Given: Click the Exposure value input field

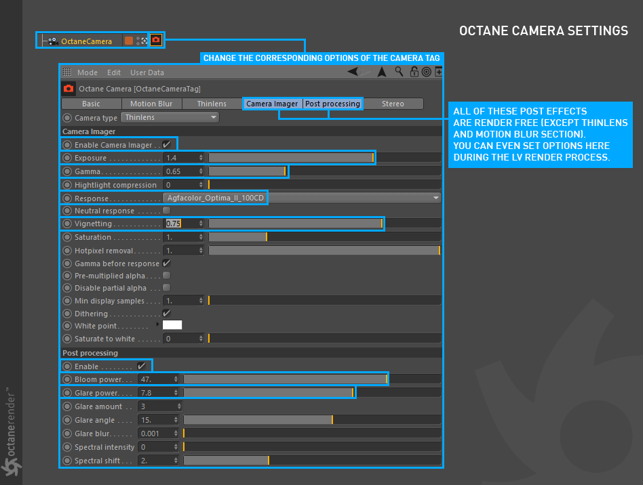Looking at the screenshot, I should [183, 158].
